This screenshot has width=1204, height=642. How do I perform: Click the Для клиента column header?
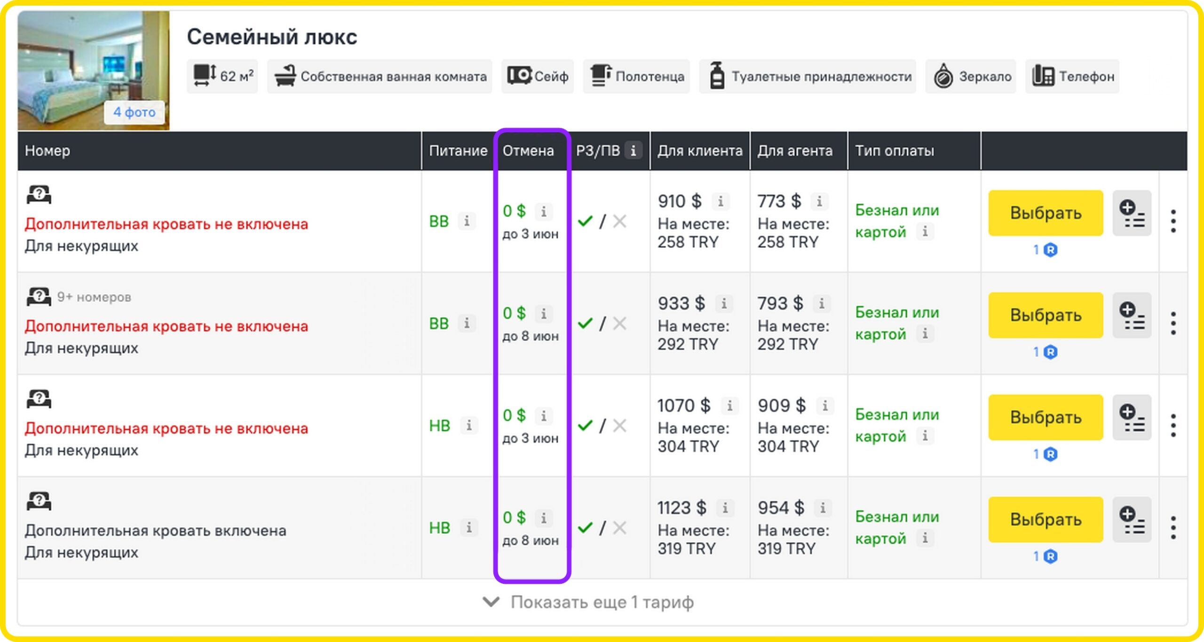coord(699,151)
